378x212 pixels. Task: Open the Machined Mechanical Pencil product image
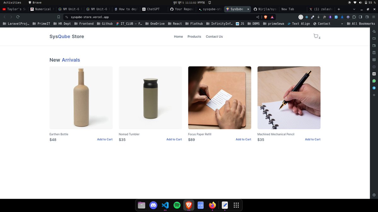[289, 98]
